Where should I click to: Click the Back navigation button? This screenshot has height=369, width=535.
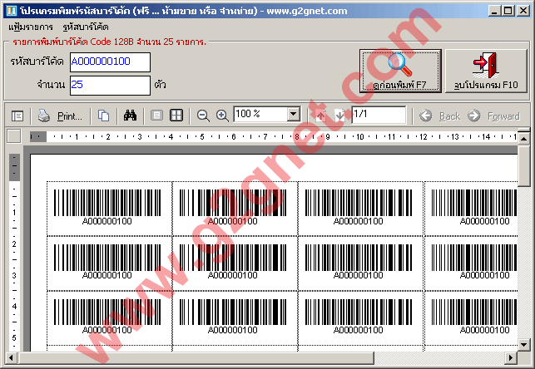click(x=440, y=116)
